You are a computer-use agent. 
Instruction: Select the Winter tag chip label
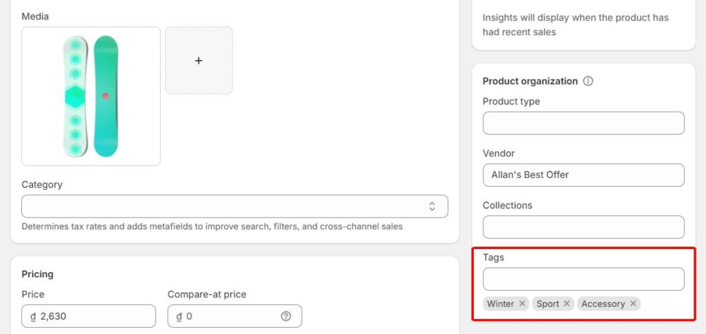pyautogui.click(x=501, y=304)
